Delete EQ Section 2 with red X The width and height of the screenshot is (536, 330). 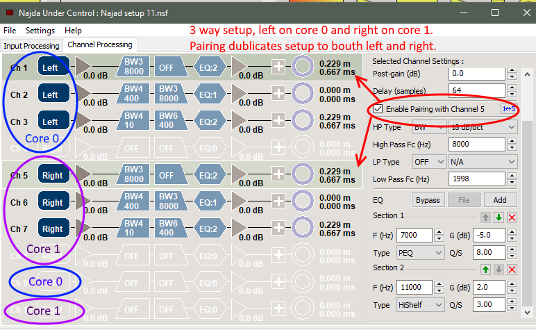pyautogui.click(x=512, y=270)
